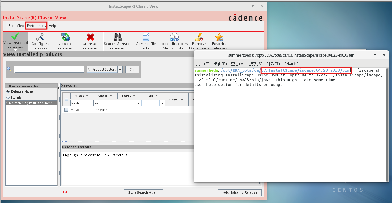
Task: Select the Family filter radio button
Action: click(x=8, y=97)
